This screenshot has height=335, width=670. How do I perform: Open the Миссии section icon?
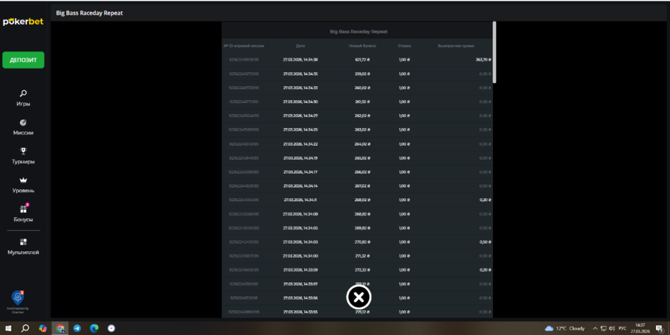coord(23,123)
